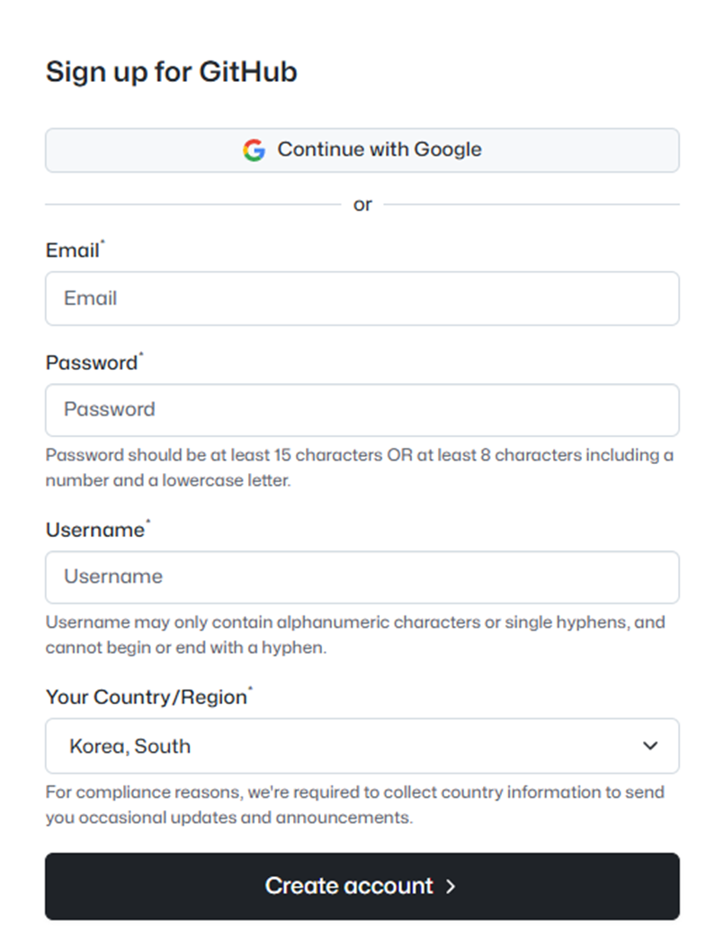715x930 pixels.
Task: Click the compliance reasons notice text
Action: click(355, 805)
